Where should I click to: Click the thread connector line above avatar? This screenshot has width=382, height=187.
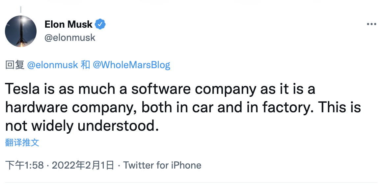(x=21, y=9)
